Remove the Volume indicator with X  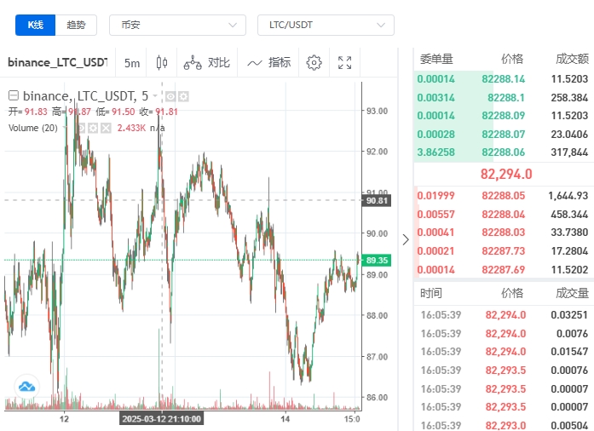(106, 128)
